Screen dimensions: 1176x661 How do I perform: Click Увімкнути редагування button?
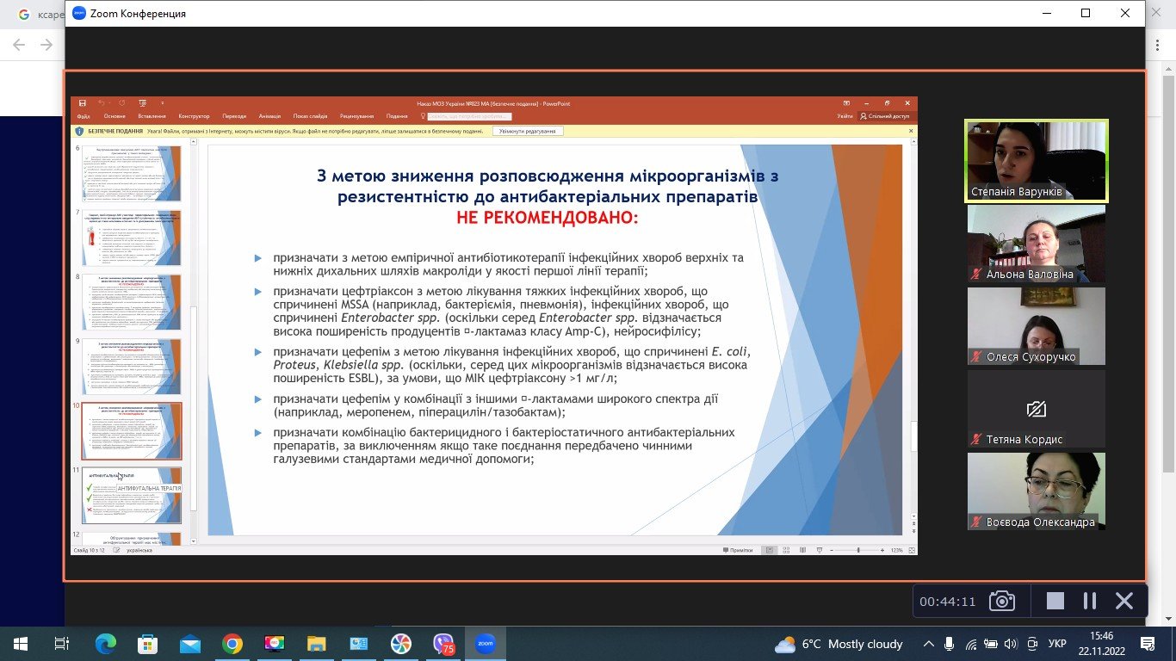(x=529, y=131)
